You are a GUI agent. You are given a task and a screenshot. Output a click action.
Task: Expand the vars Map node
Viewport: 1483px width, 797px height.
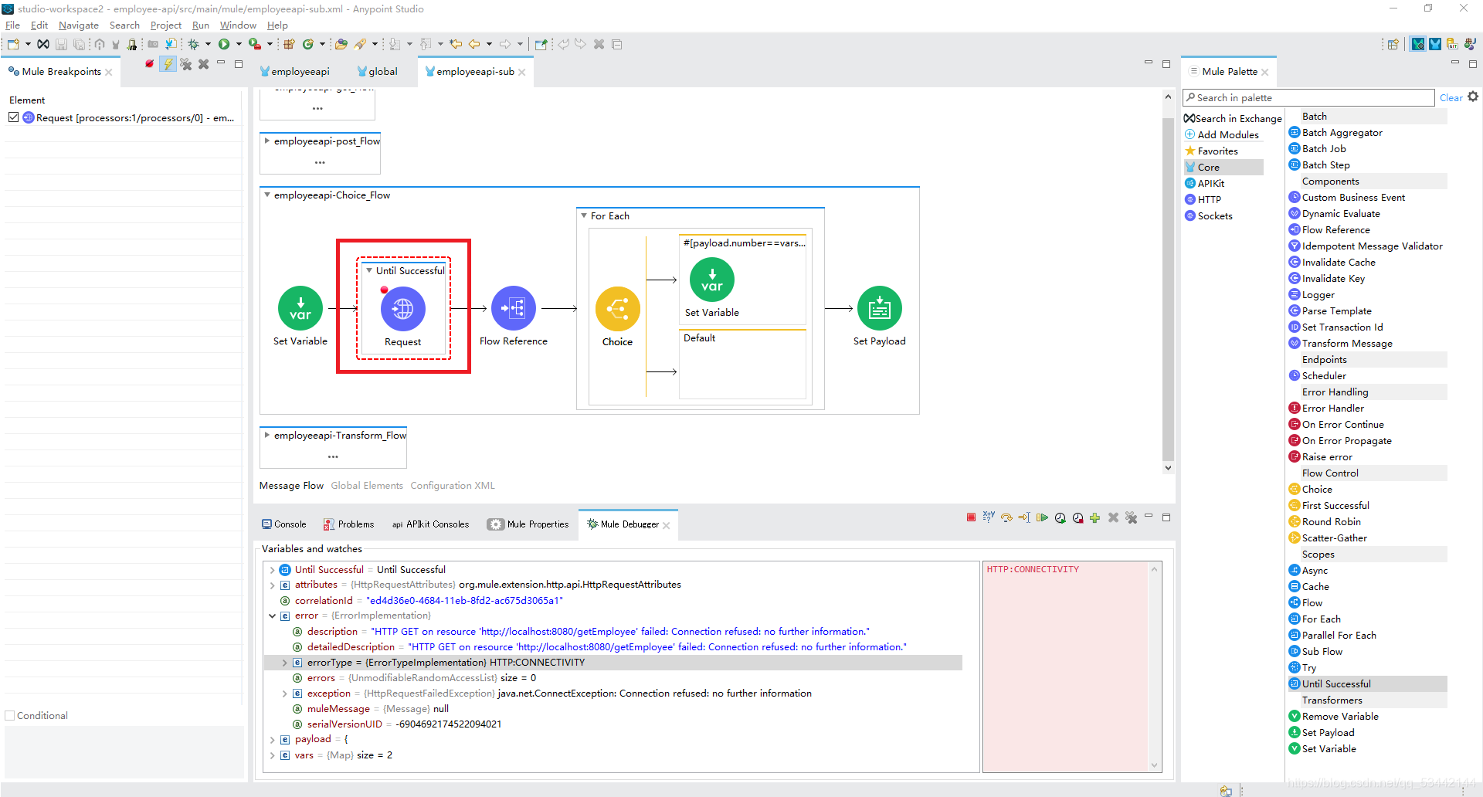pos(273,755)
